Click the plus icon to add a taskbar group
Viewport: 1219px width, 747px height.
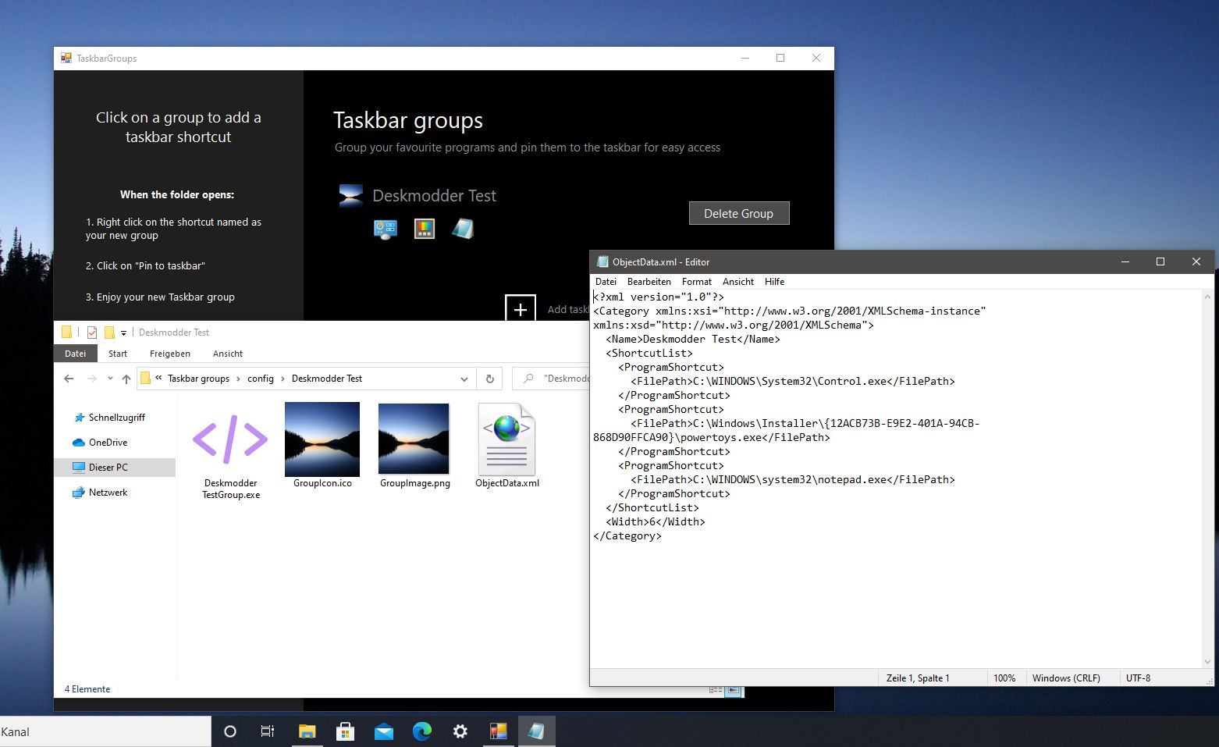click(x=521, y=309)
